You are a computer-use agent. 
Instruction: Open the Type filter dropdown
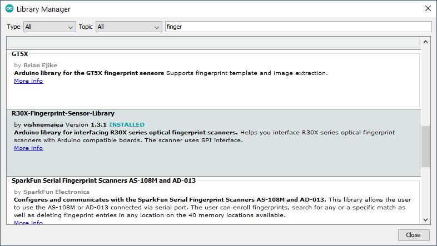[x=49, y=27]
